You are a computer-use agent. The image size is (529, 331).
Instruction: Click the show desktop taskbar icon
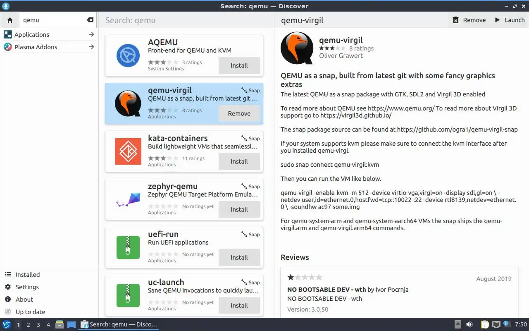[x=71, y=324]
